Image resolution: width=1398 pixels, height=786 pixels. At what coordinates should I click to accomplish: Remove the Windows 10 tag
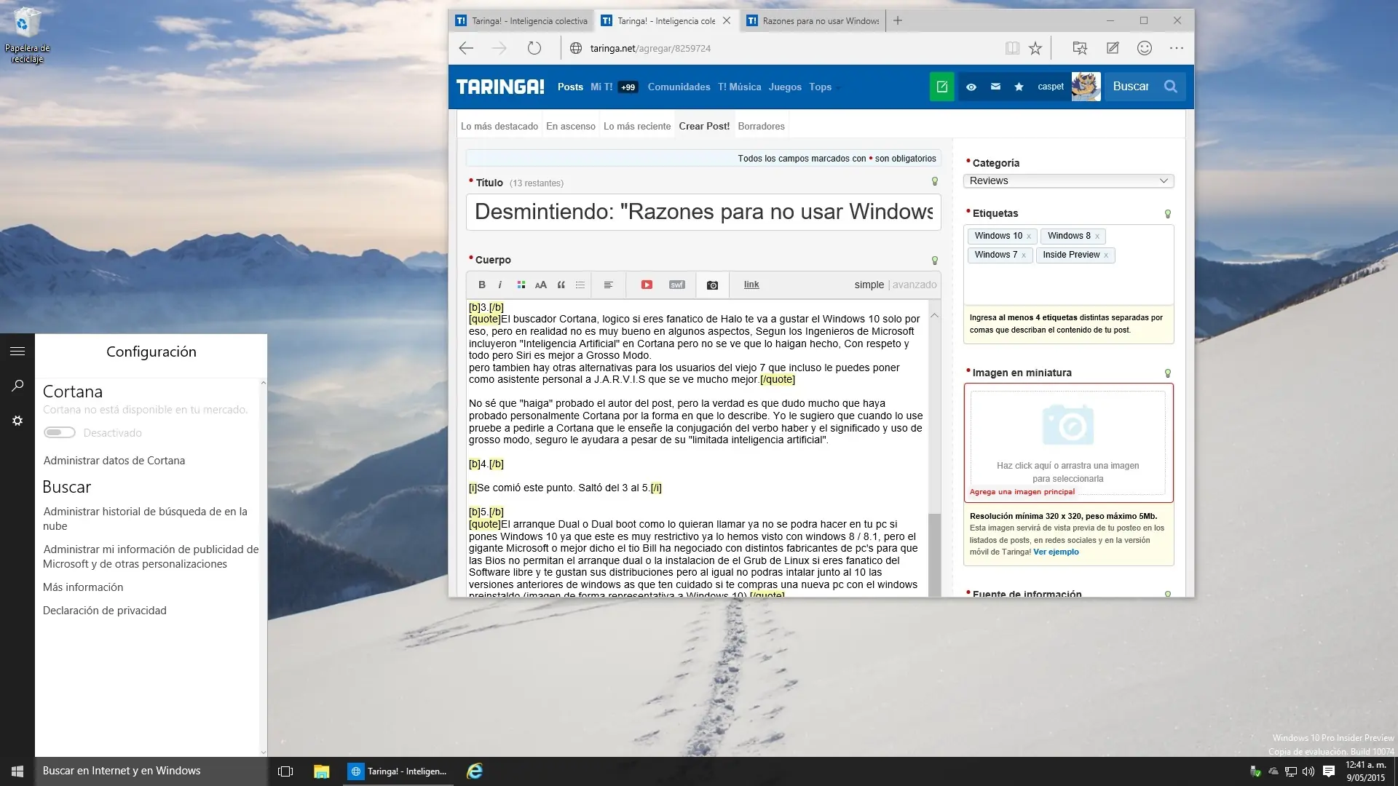(1027, 237)
